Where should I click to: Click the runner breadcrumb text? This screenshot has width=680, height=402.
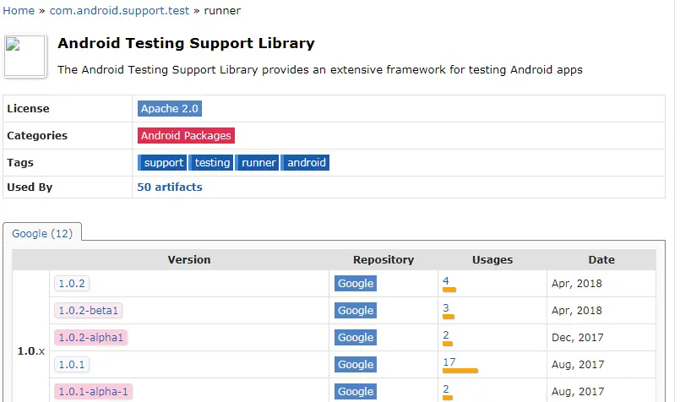click(x=222, y=11)
